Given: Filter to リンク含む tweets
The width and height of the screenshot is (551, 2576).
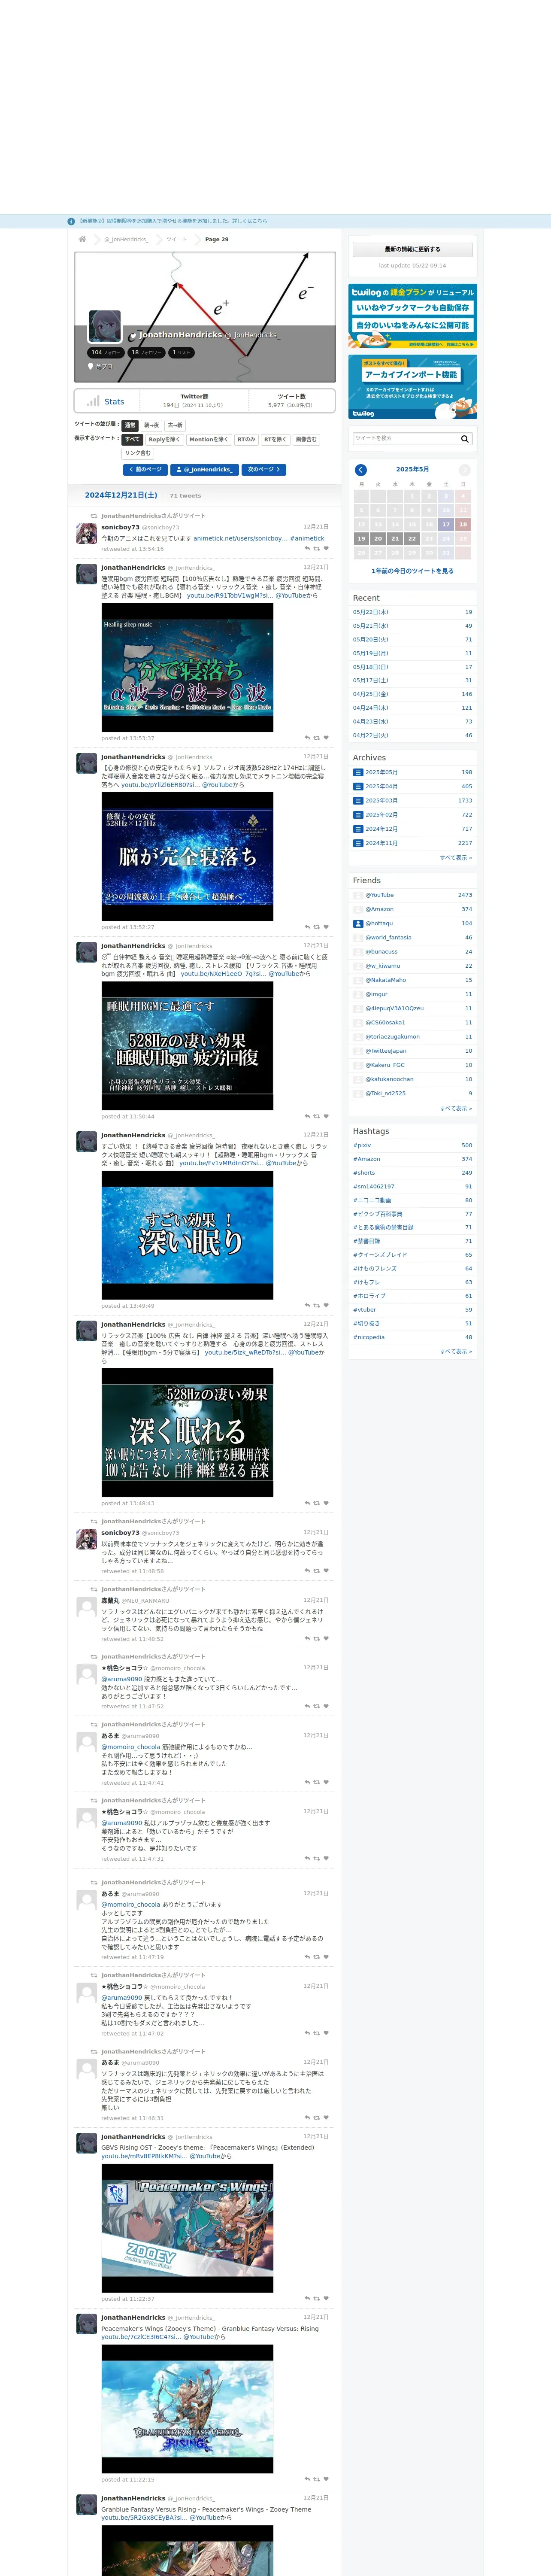Looking at the screenshot, I should click(138, 453).
